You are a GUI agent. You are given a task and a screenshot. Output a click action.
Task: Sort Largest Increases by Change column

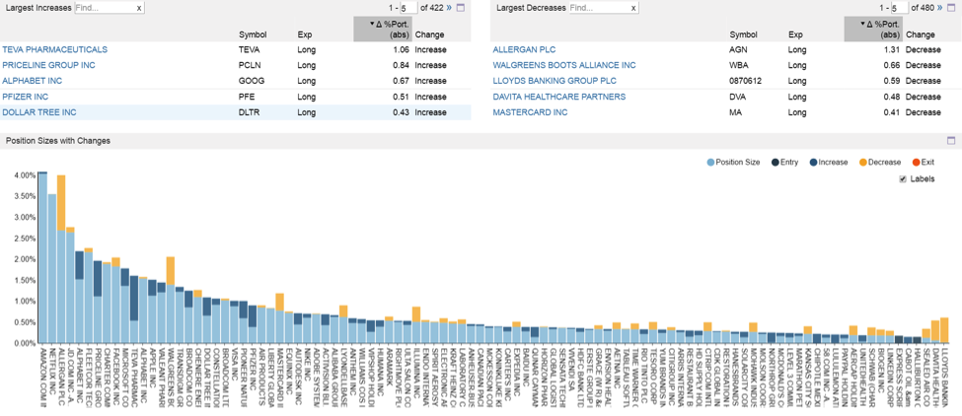click(429, 35)
